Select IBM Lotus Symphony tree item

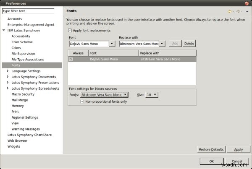(x=24, y=30)
